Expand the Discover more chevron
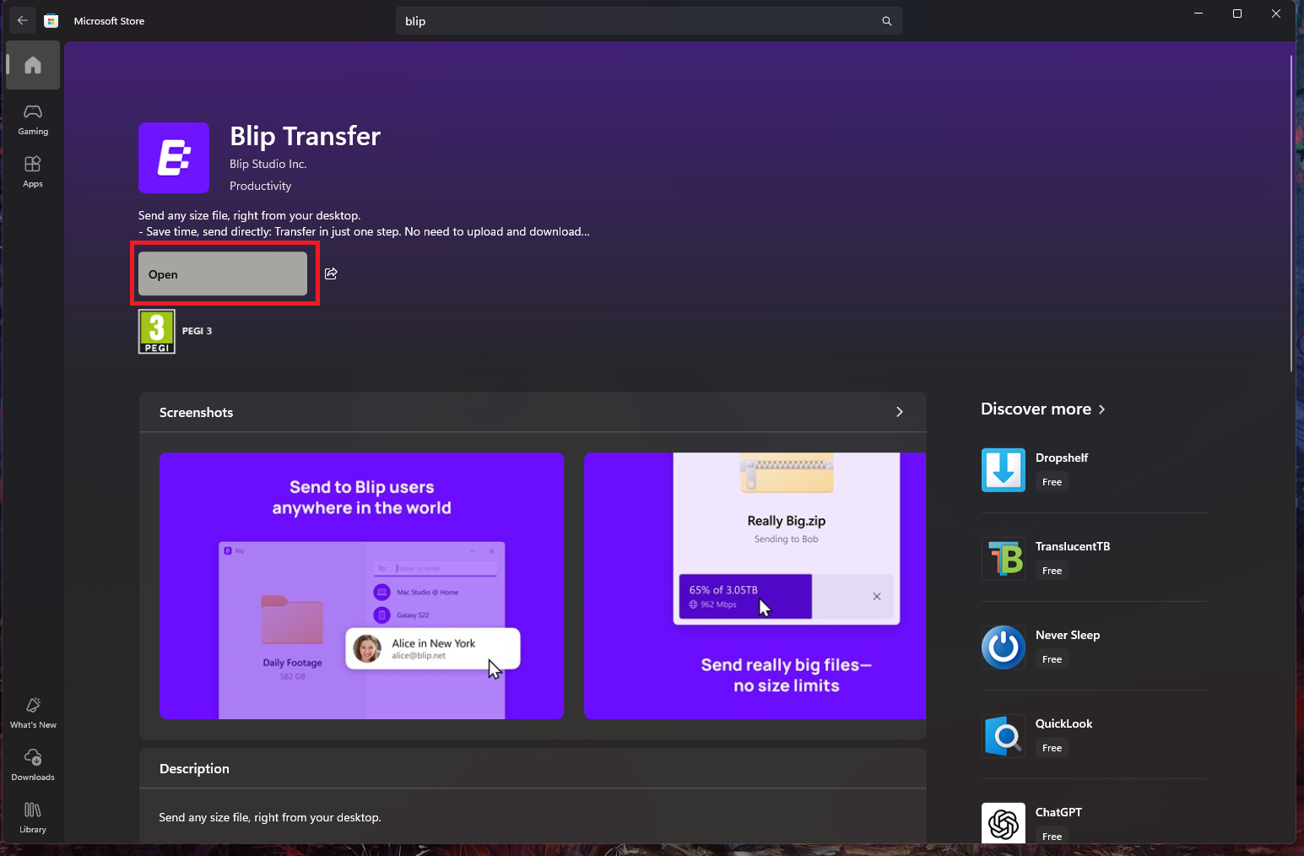The image size is (1304, 856). 1101,409
